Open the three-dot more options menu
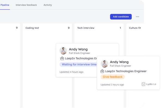 point(137,17)
